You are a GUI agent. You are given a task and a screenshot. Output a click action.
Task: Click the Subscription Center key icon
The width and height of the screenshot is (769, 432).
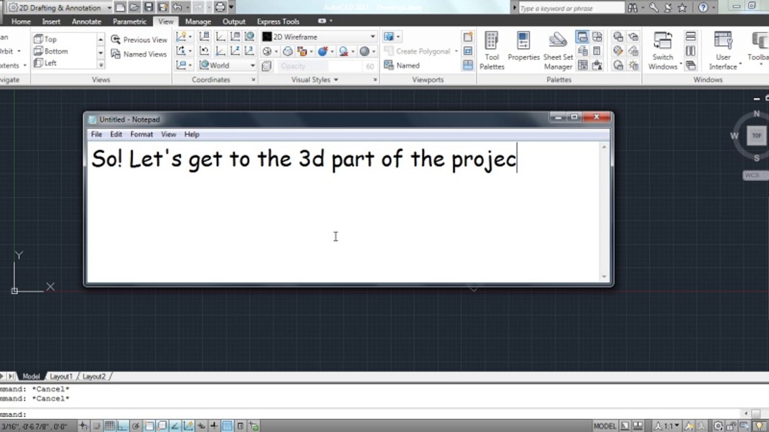(x=653, y=8)
